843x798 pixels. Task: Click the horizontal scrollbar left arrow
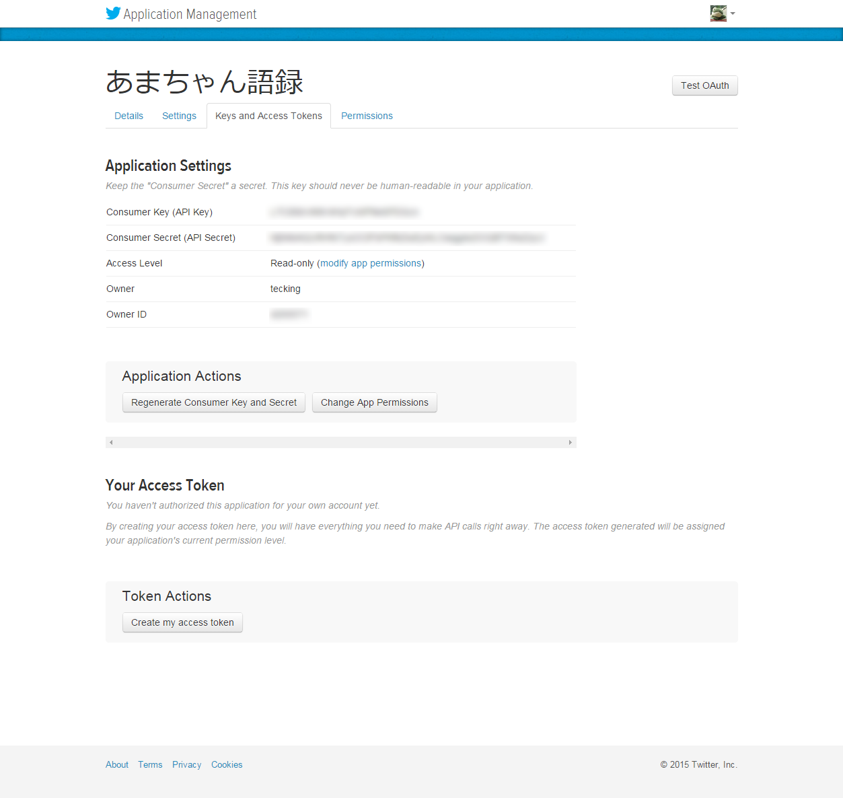[x=111, y=442]
